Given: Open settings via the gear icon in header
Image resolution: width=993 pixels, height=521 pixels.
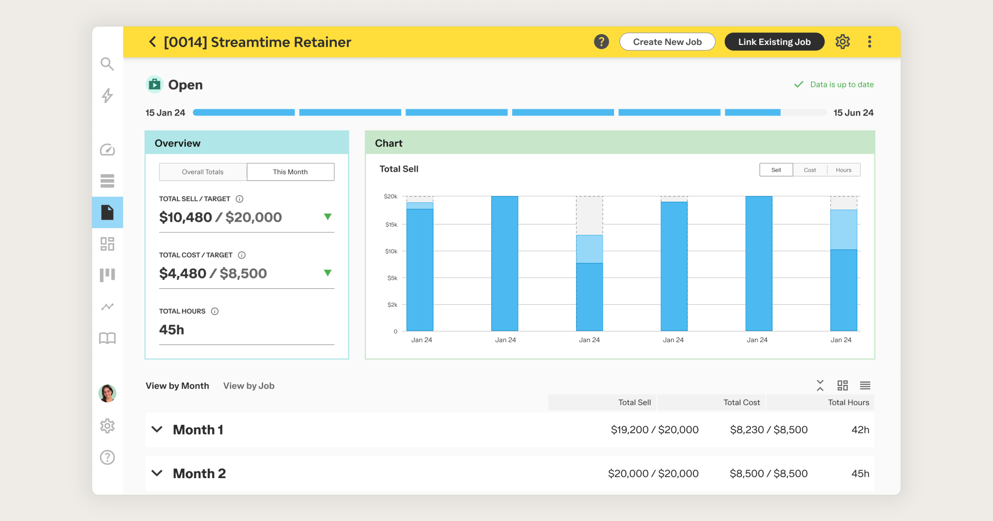Looking at the screenshot, I should pos(842,42).
